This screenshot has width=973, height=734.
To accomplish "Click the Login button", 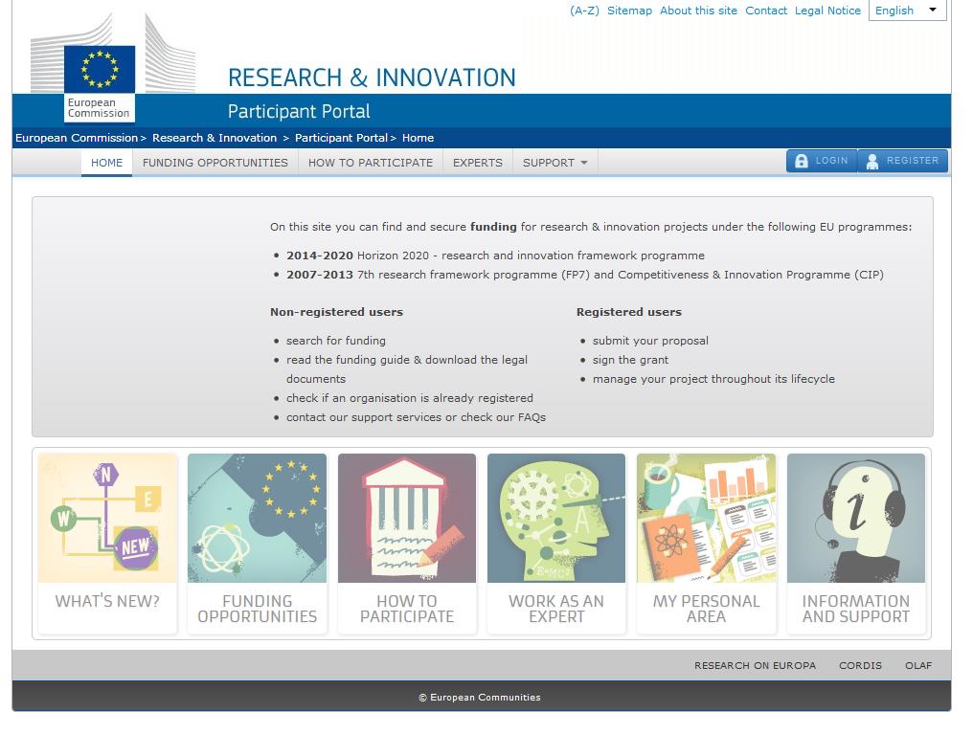I will click(x=822, y=161).
